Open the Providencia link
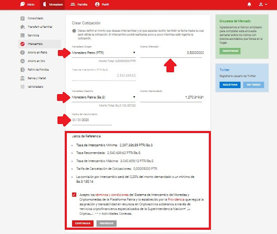277x234 pixels. tap(176, 199)
